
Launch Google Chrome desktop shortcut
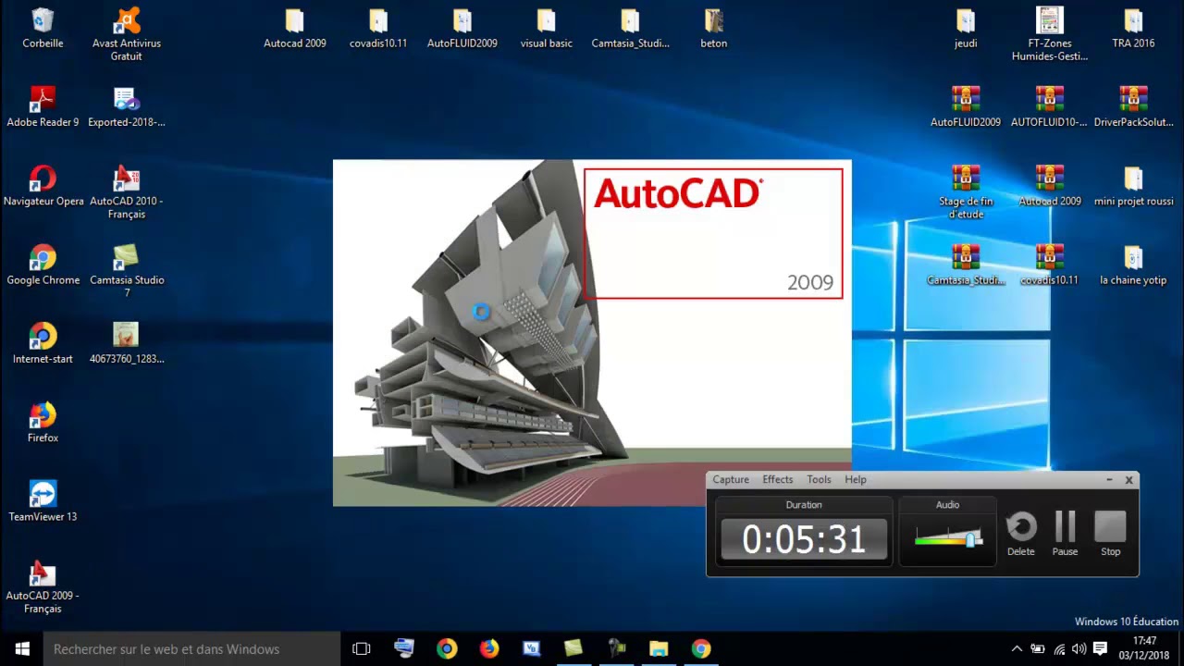pyautogui.click(x=43, y=265)
